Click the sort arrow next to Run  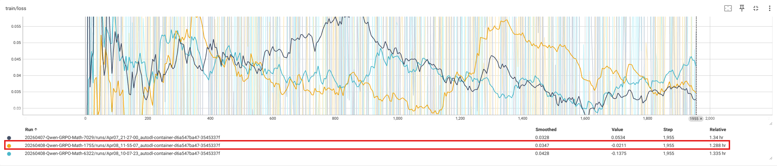(x=36, y=130)
